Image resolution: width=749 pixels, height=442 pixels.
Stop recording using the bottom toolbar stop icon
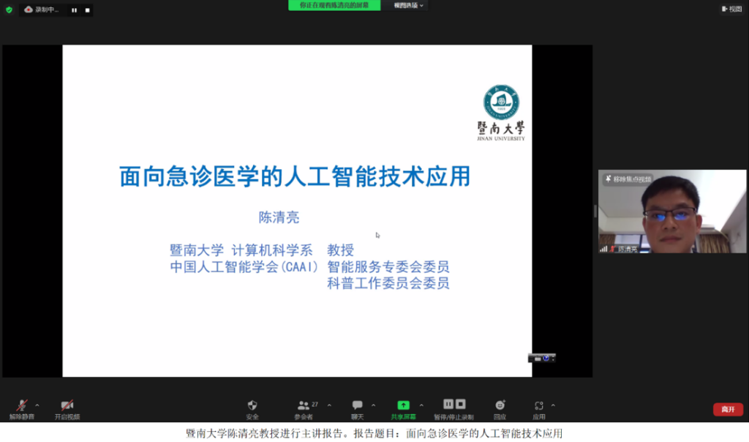[461, 404]
